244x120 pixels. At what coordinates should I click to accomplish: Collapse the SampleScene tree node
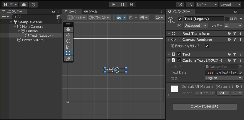click(11, 22)
